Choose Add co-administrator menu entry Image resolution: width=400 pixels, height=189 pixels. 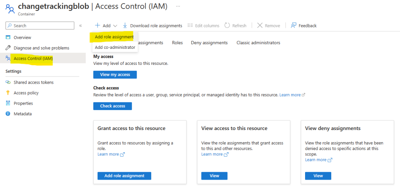click(115, 47)
